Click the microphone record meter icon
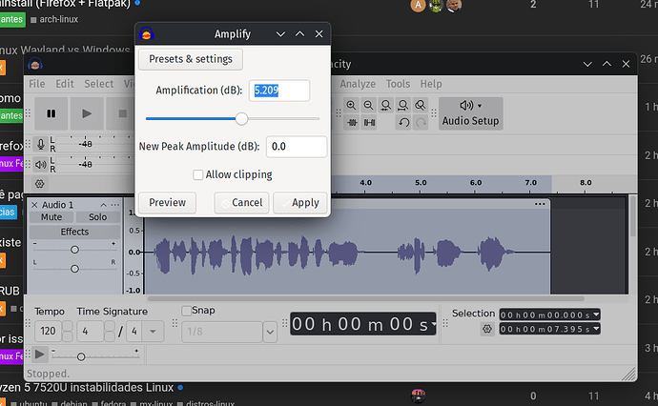Image resolution: width=658 pixels, height=406 pixels. click(x=41, y=144)
